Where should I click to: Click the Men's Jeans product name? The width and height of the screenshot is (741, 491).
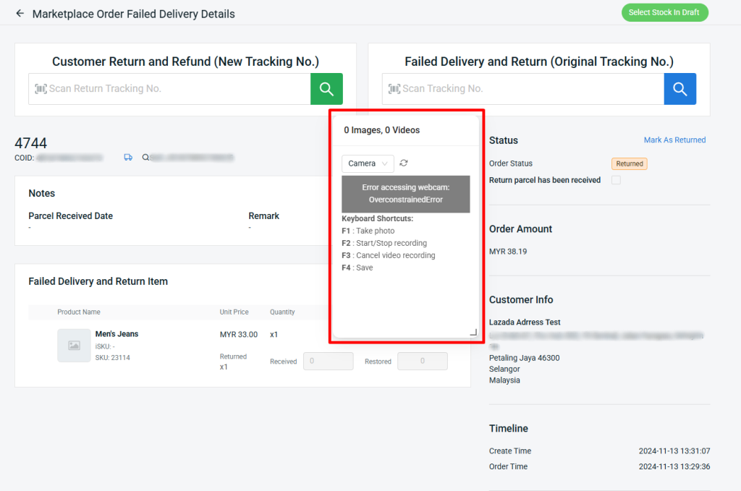[117, 334]
